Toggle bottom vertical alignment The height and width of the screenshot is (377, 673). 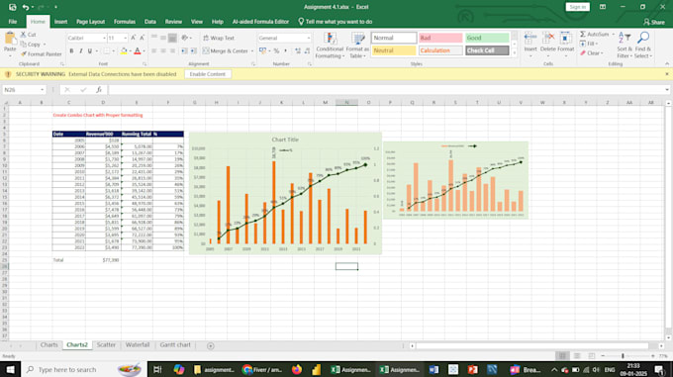(x=172, y=38)
